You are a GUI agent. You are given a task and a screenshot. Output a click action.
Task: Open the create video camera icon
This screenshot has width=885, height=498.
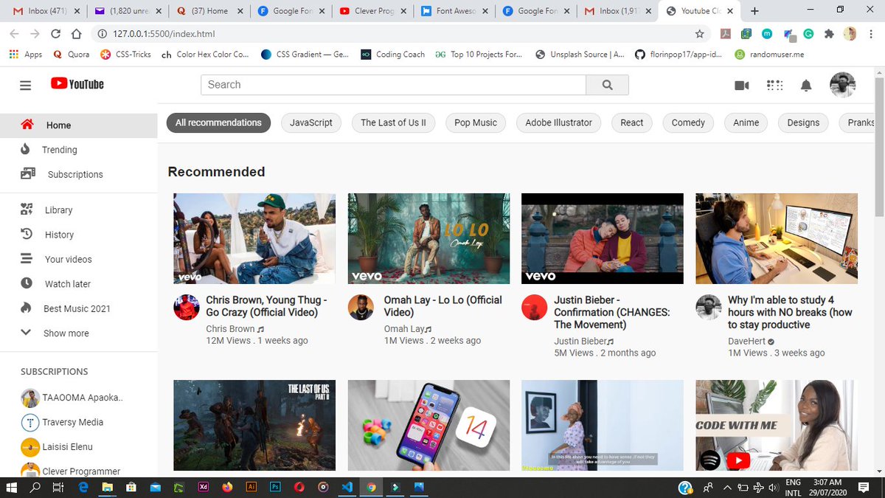coord(742,86)
